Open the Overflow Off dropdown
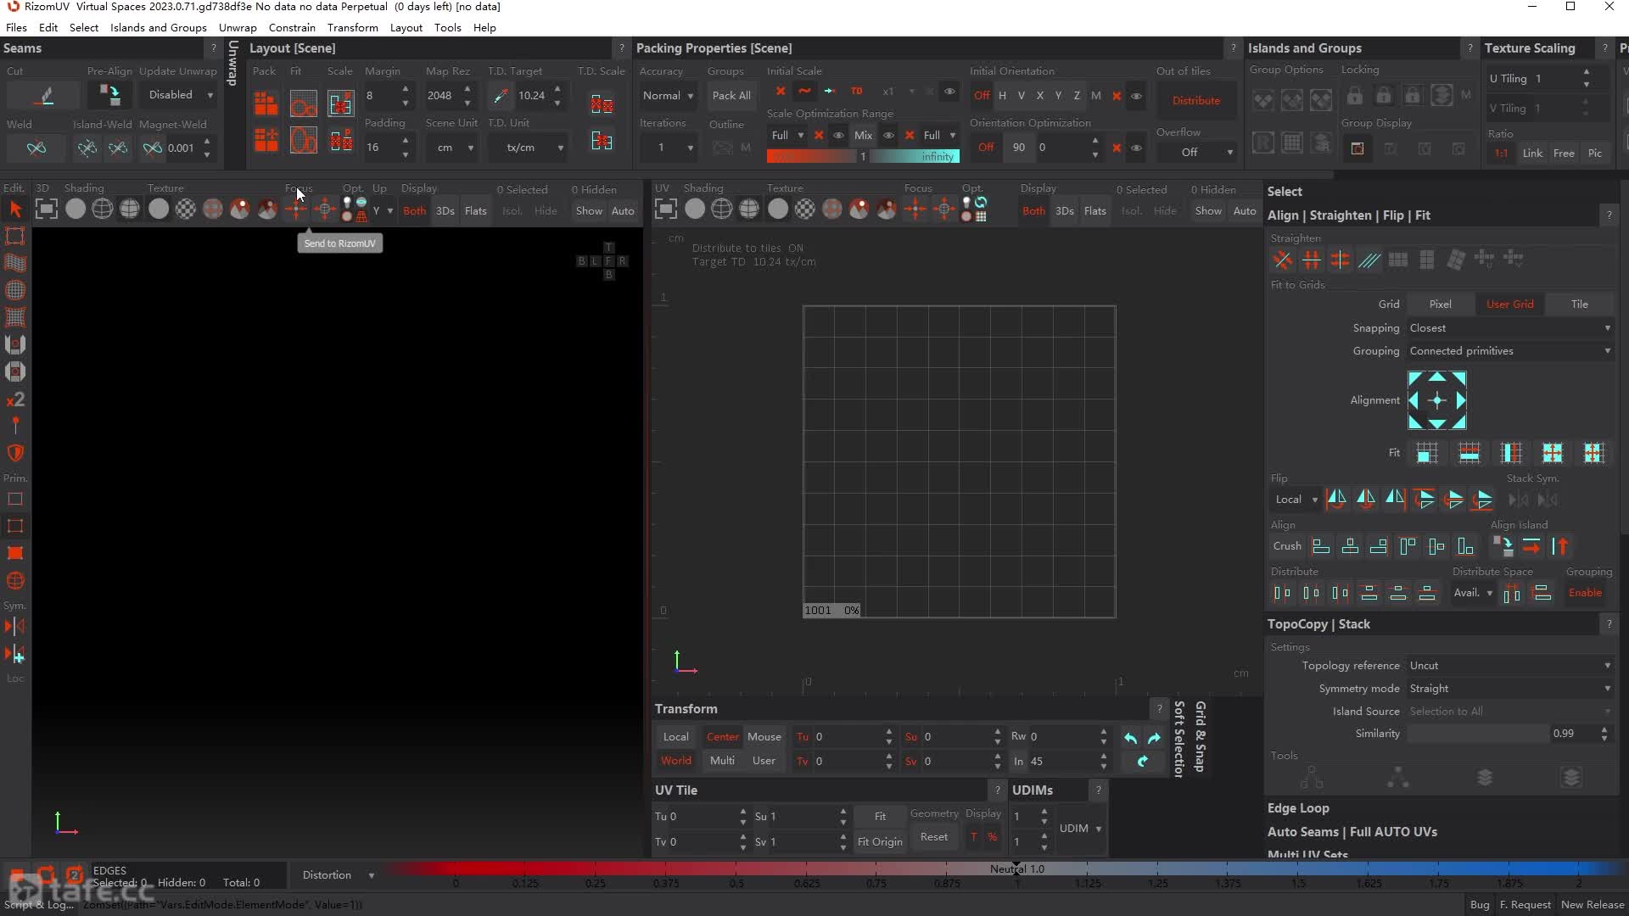The image size is (1629, 916). [1196, 152]
